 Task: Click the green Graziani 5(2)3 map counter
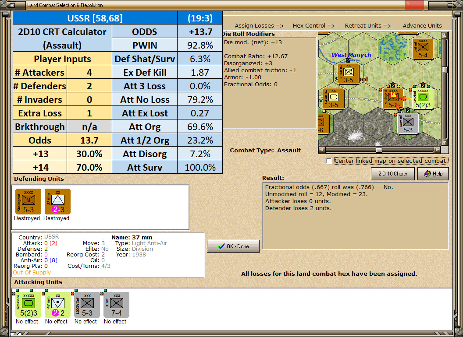click(423, 98)
